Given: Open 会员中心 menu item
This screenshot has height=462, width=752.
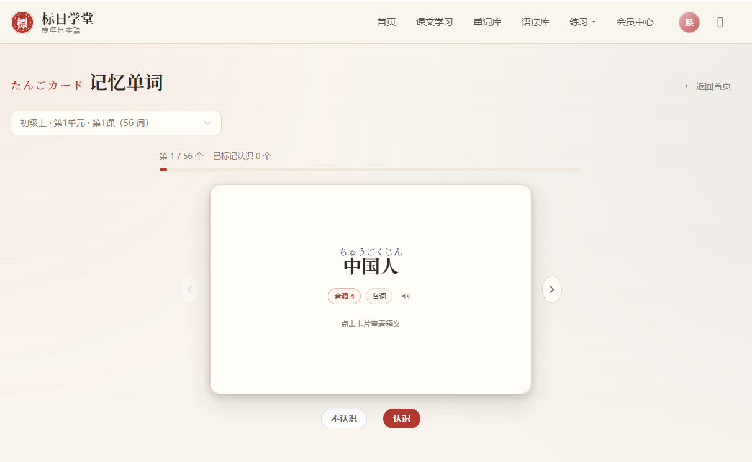Looking at the screenshot, I should click(635, 22).
